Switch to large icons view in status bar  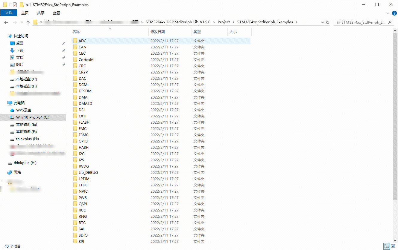(393, 246)
